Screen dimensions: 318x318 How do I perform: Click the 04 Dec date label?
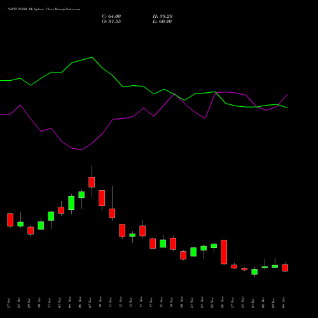(x=284, y=303)
